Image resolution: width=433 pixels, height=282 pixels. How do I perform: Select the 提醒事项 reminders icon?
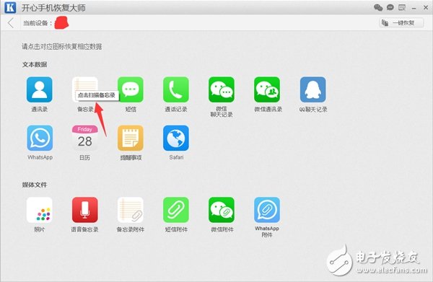pyautogui.click(x=131, y=138)
